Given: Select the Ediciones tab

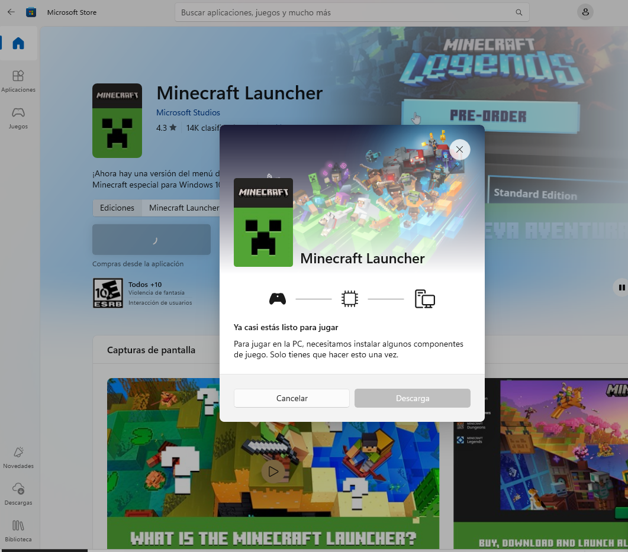Looking at the screenshot, I should click(117, 208).
